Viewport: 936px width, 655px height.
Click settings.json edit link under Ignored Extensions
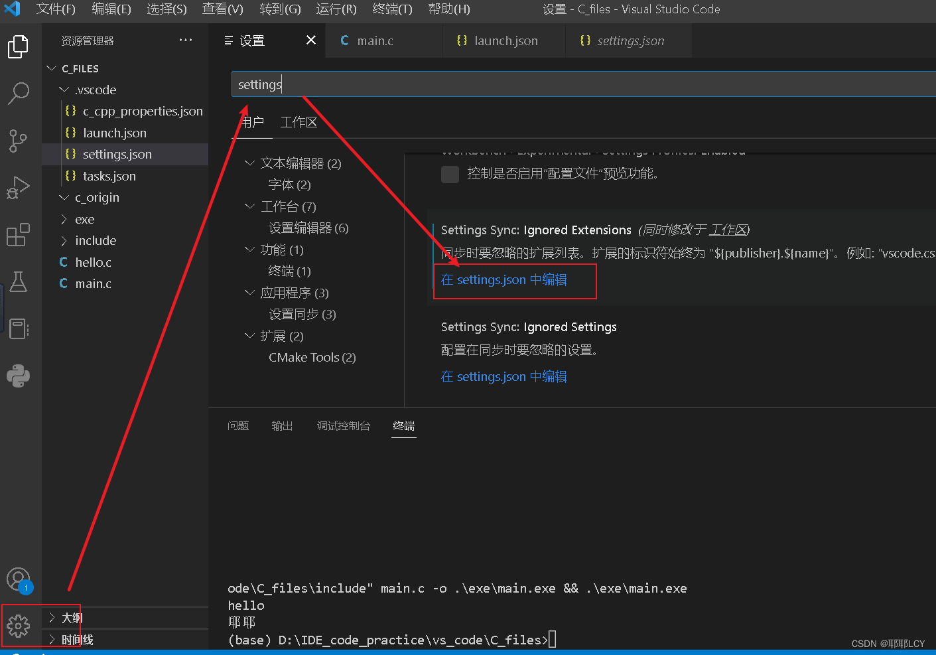504,280
